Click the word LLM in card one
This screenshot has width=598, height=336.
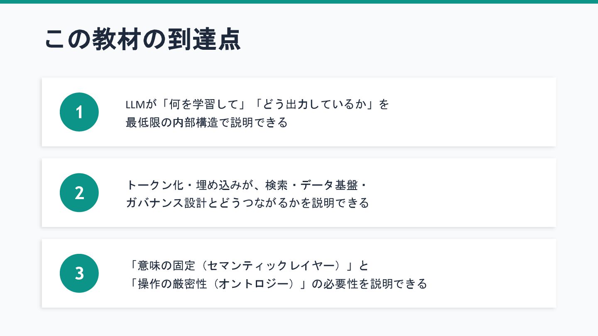pyautogui.click(x=135, y=105)
